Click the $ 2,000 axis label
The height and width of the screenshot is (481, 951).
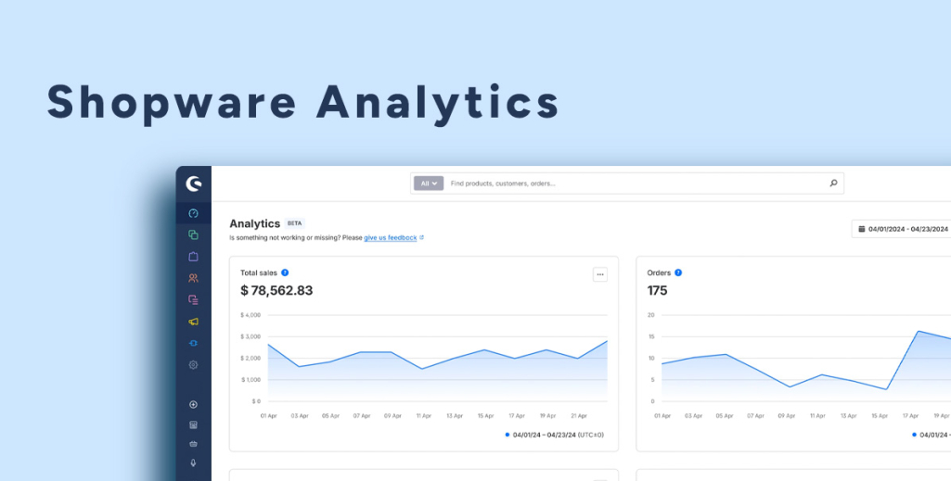pos(251,358)
